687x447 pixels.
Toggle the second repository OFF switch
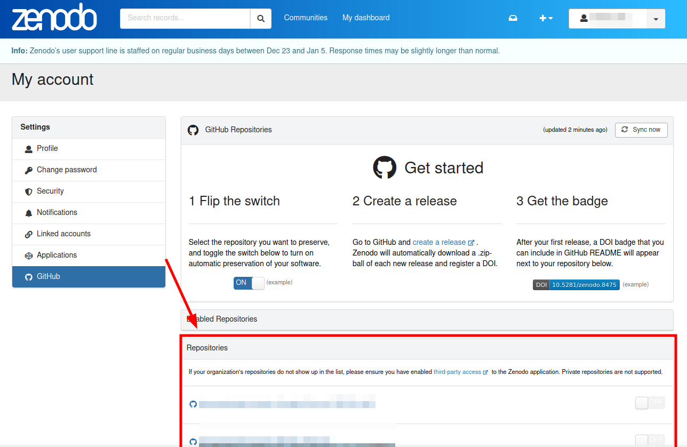650,440
